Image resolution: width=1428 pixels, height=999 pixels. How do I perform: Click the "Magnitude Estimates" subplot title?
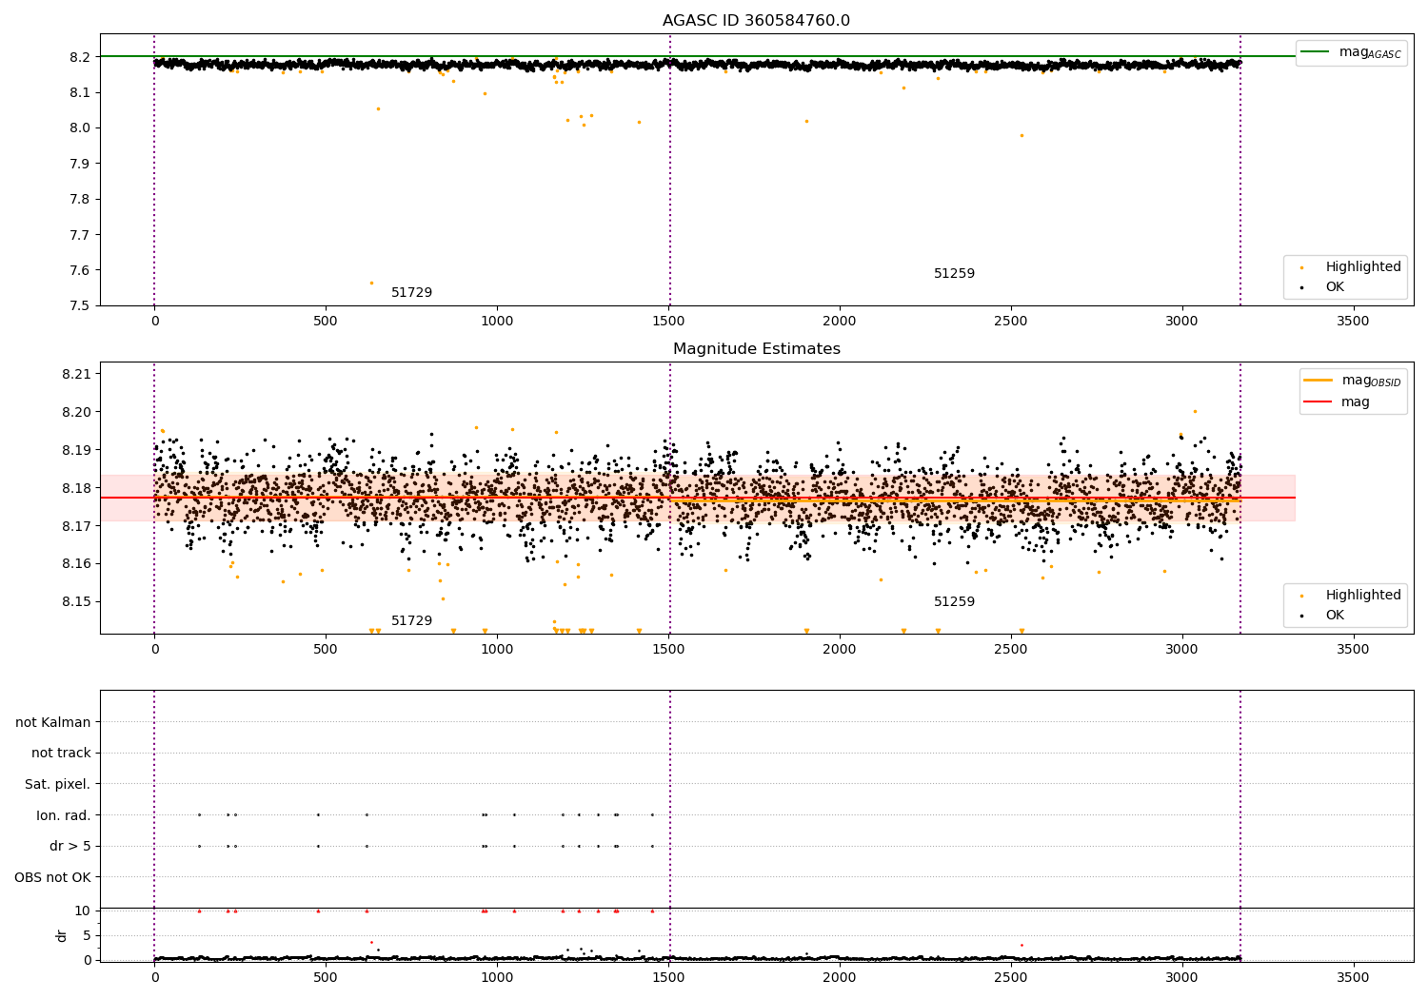(756, 349)
